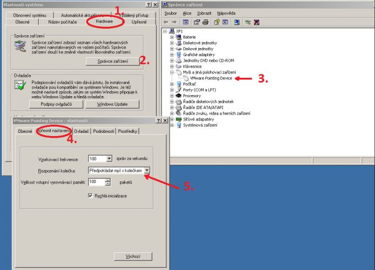Select Řadiče IDE ATA/ATAPI category
This screenshot has width=375, height=270.
[203, 107]
